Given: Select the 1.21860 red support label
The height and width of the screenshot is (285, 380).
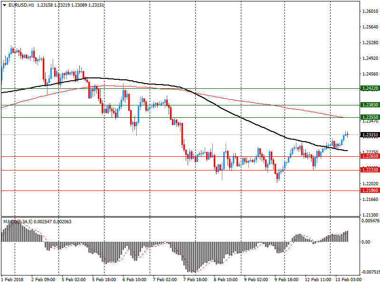Looking at the screenshot, I should pyautogui.click(x=370, y=190).
